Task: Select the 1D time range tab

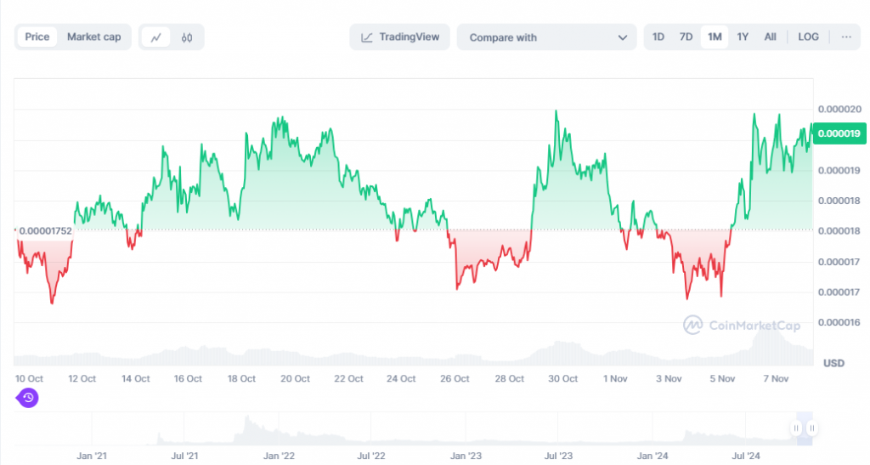Action: pos(658,37)
